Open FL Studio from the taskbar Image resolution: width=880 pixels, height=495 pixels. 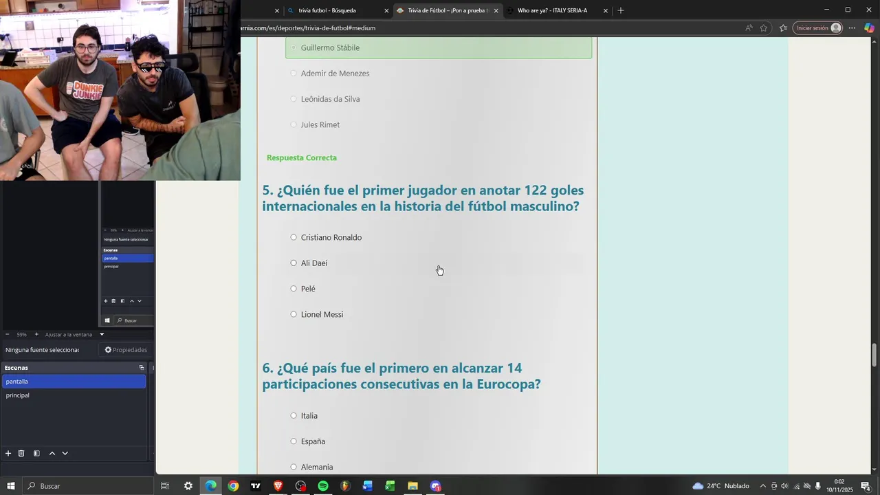pyautogui.click(x=345, y=486)
